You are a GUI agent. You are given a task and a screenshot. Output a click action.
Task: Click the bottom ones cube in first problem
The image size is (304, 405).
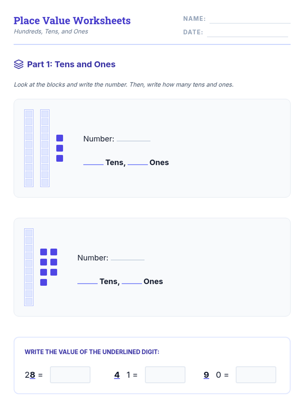click(60, 158)
